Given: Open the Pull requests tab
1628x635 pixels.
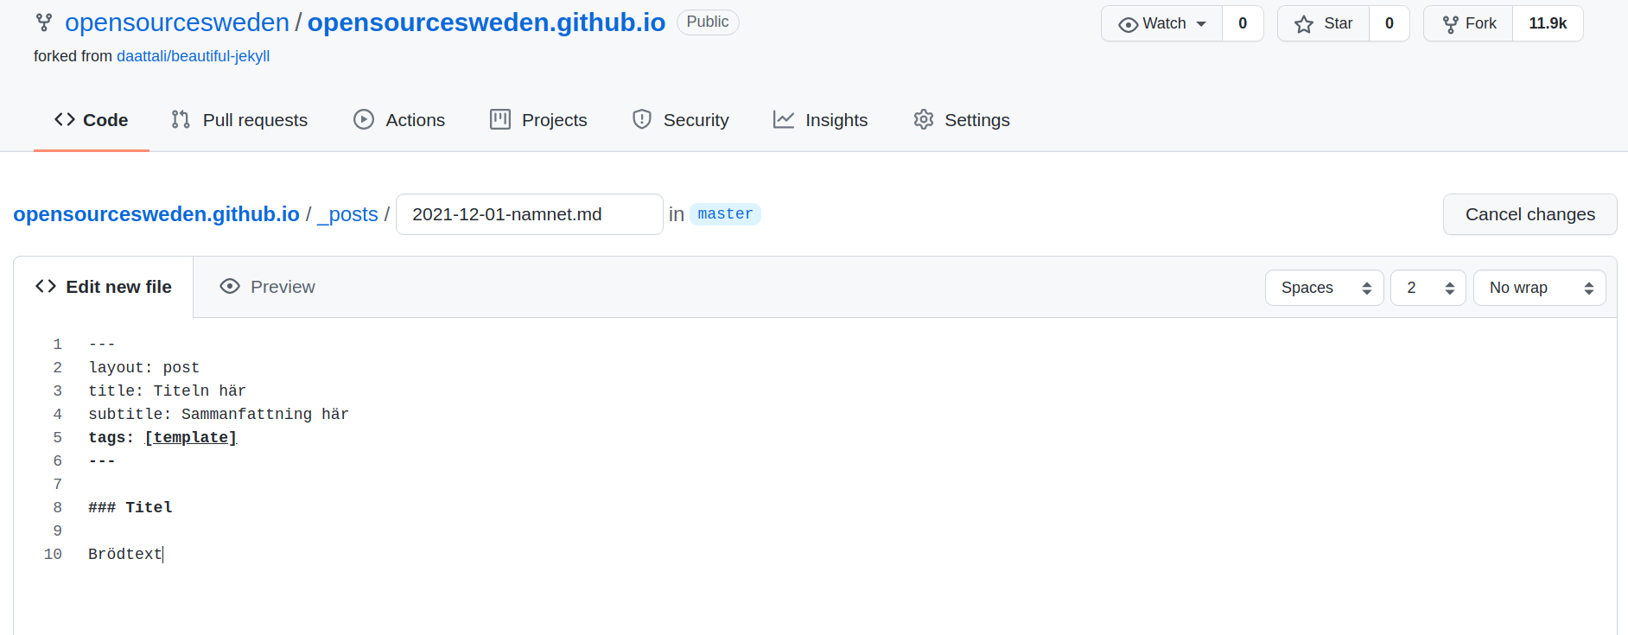Looking at the screenshot, I should (239, 120).
